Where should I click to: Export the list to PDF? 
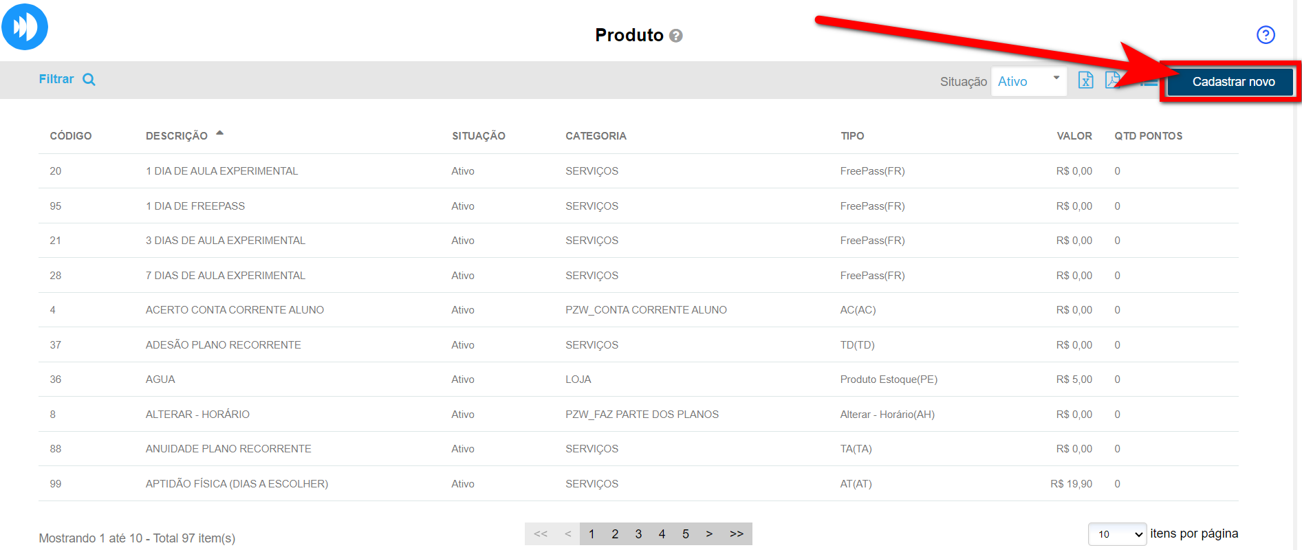(x=1111, y=80)
